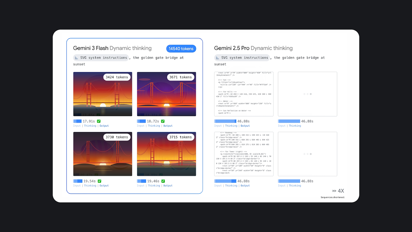Click the blue 14540 tokens badge

181,49
